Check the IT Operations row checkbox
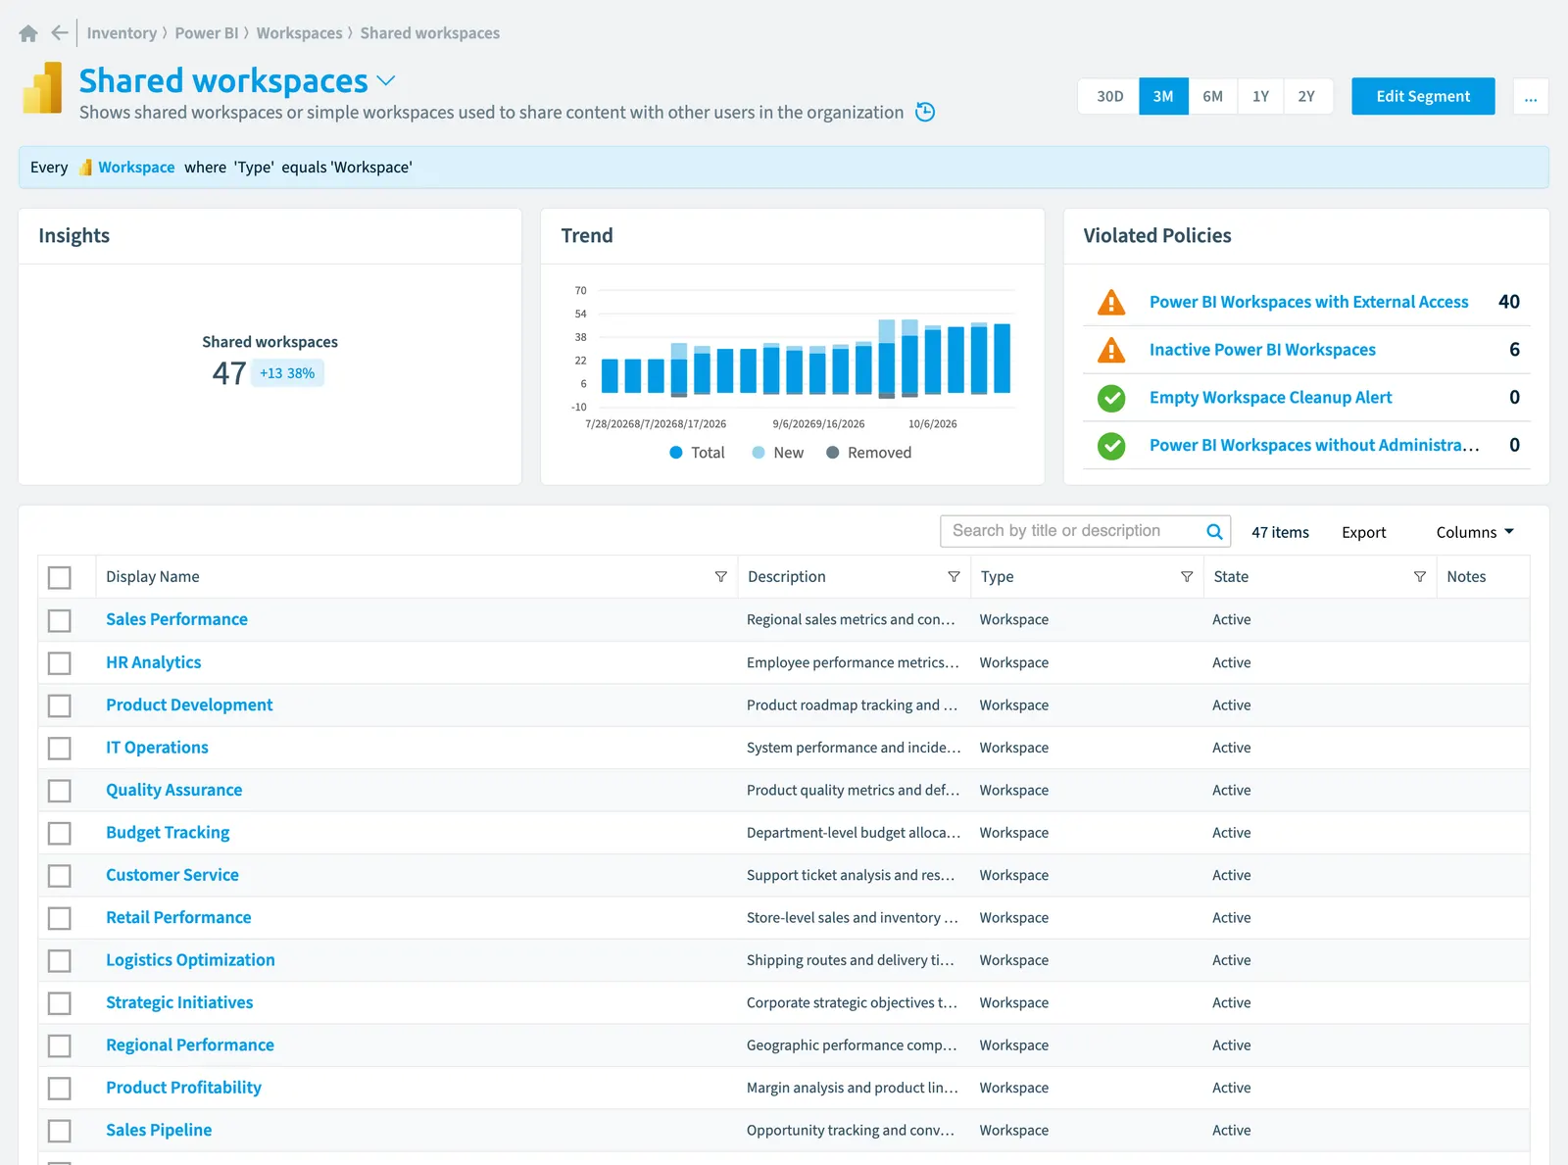 [x=60, y=749]
